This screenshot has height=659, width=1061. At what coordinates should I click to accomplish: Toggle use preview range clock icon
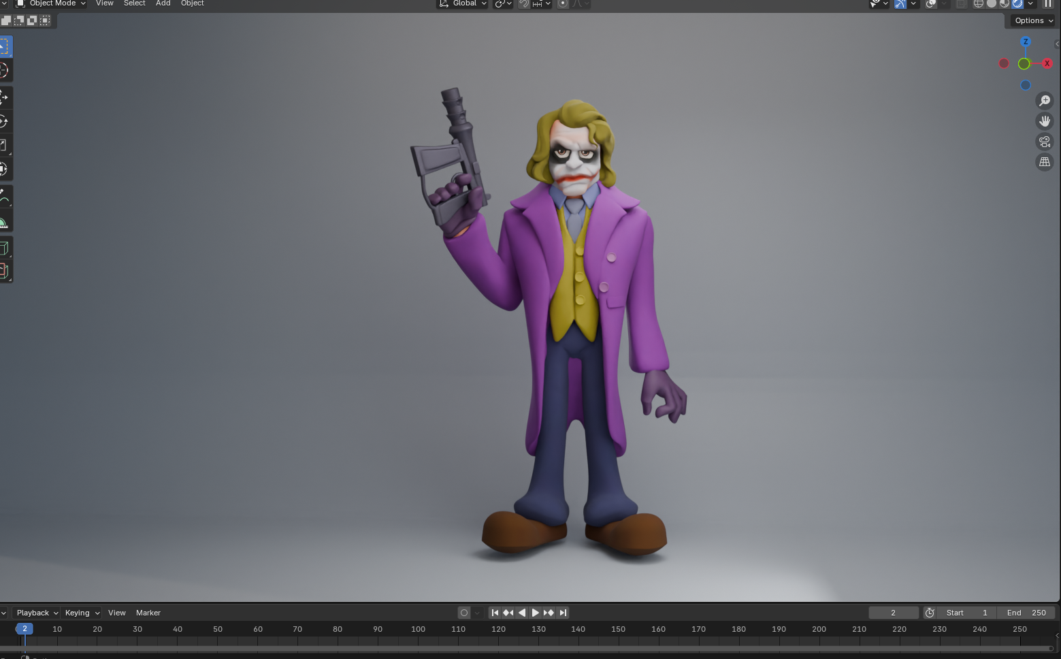click(930, 613)
